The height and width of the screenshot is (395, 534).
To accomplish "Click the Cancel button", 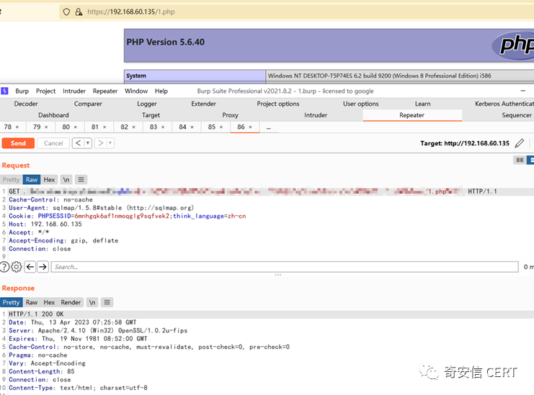I will click(53, 143).
